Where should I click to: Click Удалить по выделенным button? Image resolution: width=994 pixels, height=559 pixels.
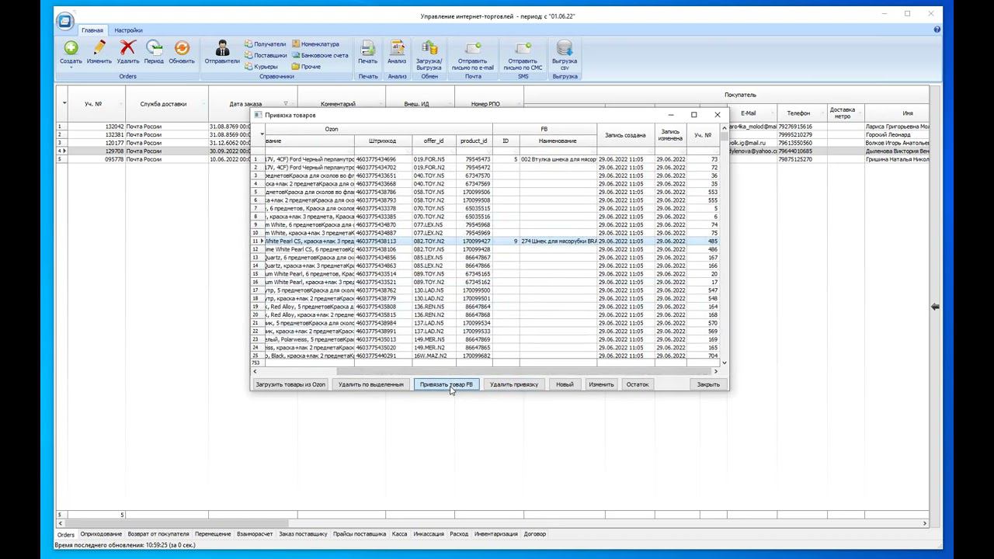point(371,384)
